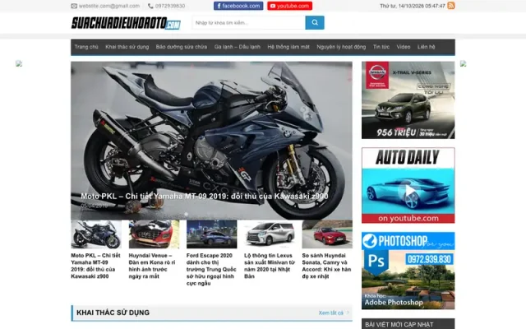Open the Nguyên lý hoạt động menu
This screenshot has width=526, height=329.
point(341,47)
